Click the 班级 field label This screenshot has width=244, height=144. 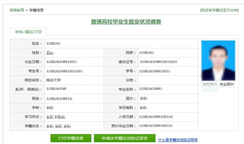point(37,99)
